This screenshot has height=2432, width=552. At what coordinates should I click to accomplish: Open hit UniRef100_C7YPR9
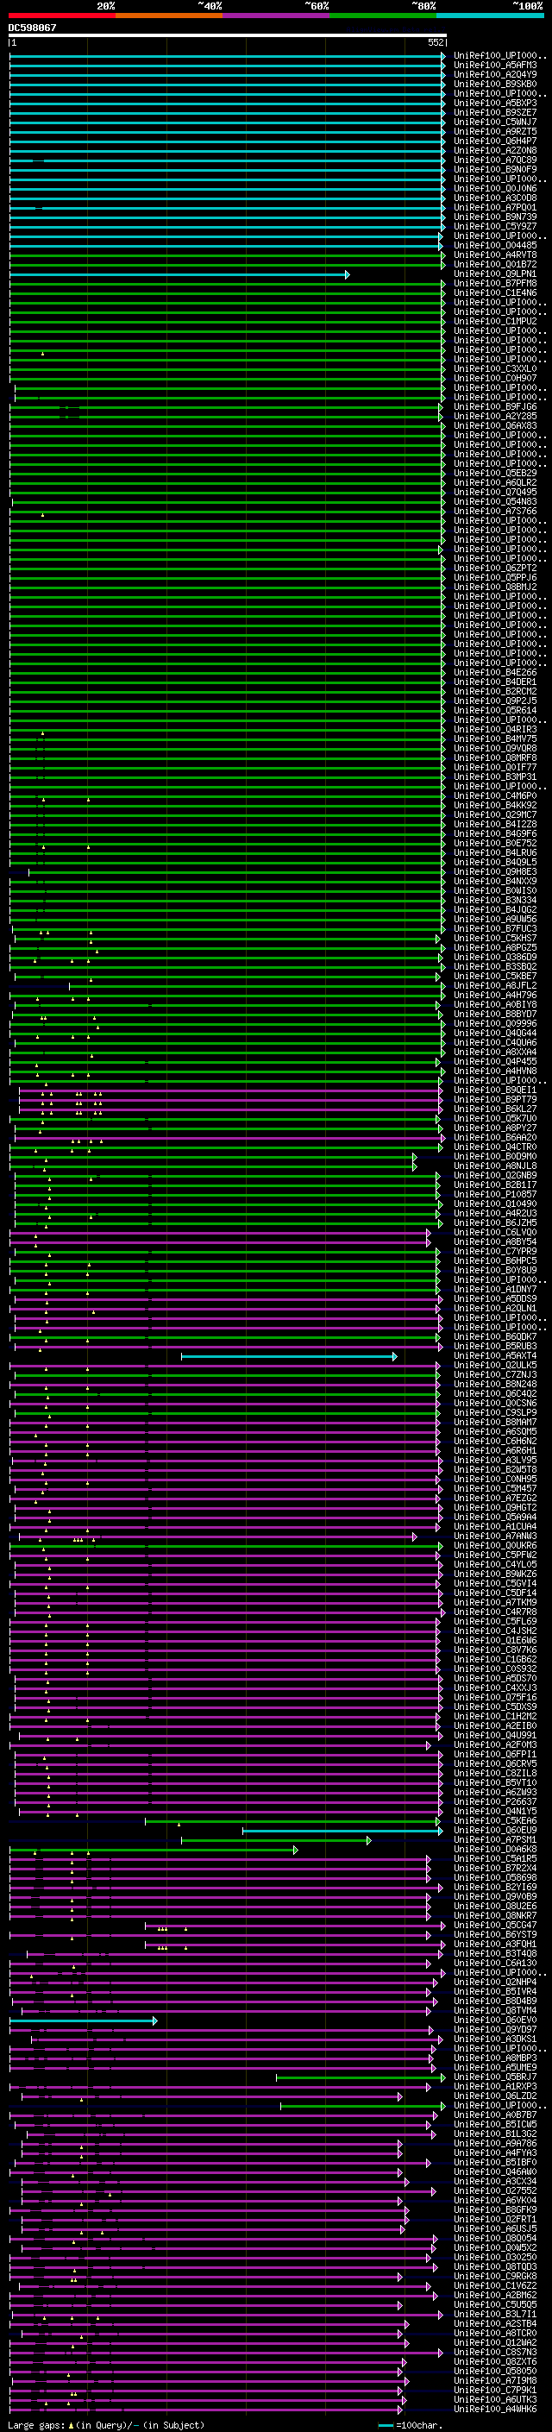495,1252
